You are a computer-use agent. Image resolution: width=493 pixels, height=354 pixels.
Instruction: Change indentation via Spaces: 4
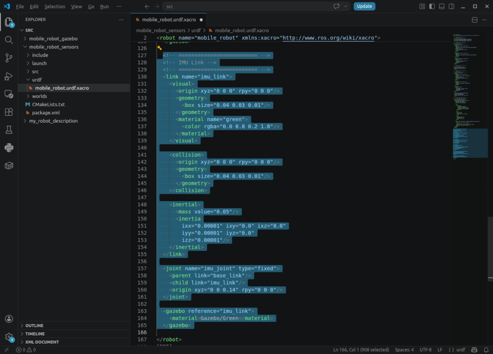(404, 350)
